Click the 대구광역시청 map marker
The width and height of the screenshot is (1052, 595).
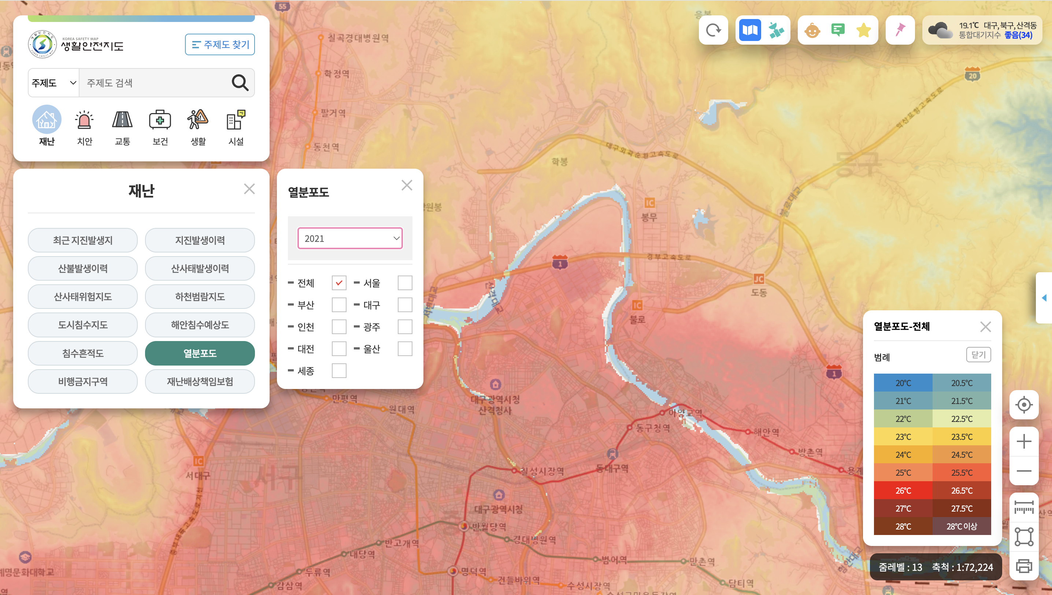[499, 495]
